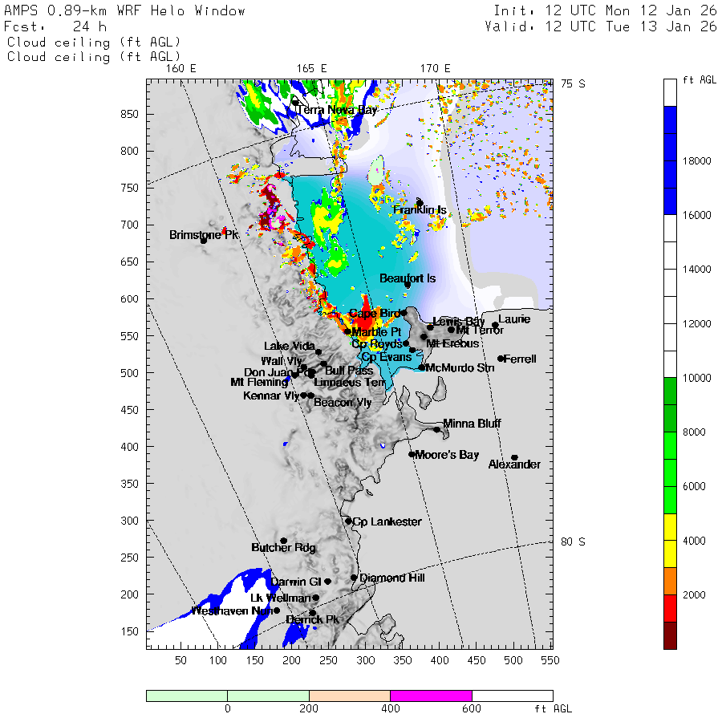Click the orange segment of the vertical colorbar
This screenshot has width=722, height=722.
coord(670,581)
